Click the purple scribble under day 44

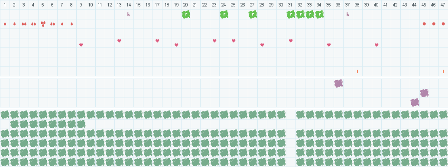[415, 102]
